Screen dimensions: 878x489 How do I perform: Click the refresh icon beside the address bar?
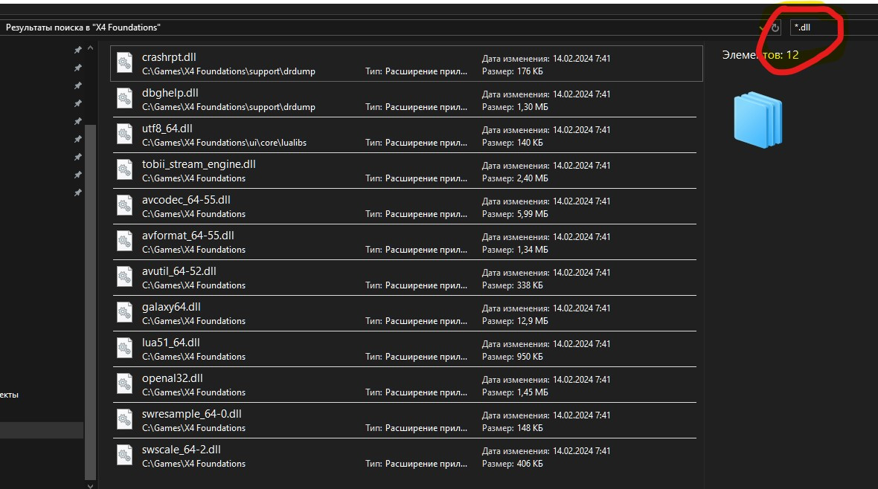tap(775, 27)
